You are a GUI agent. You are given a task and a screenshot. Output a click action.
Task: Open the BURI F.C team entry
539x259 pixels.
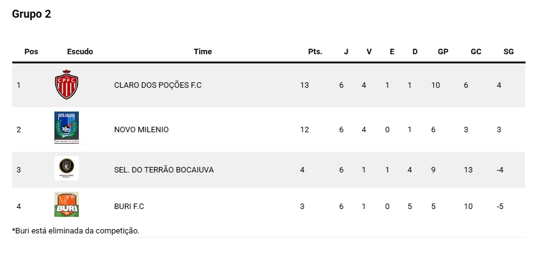click(129, 207)
